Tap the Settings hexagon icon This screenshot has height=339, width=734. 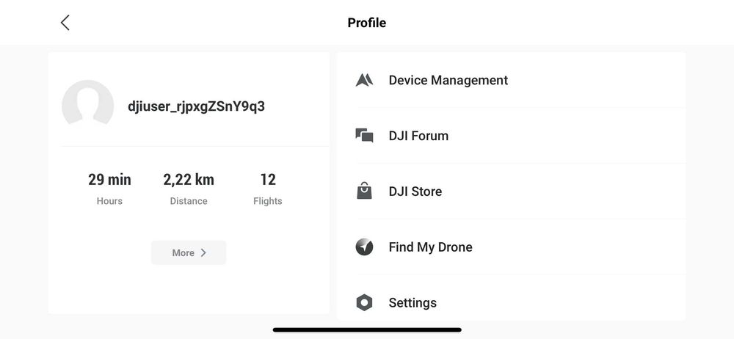coord(364,302)
